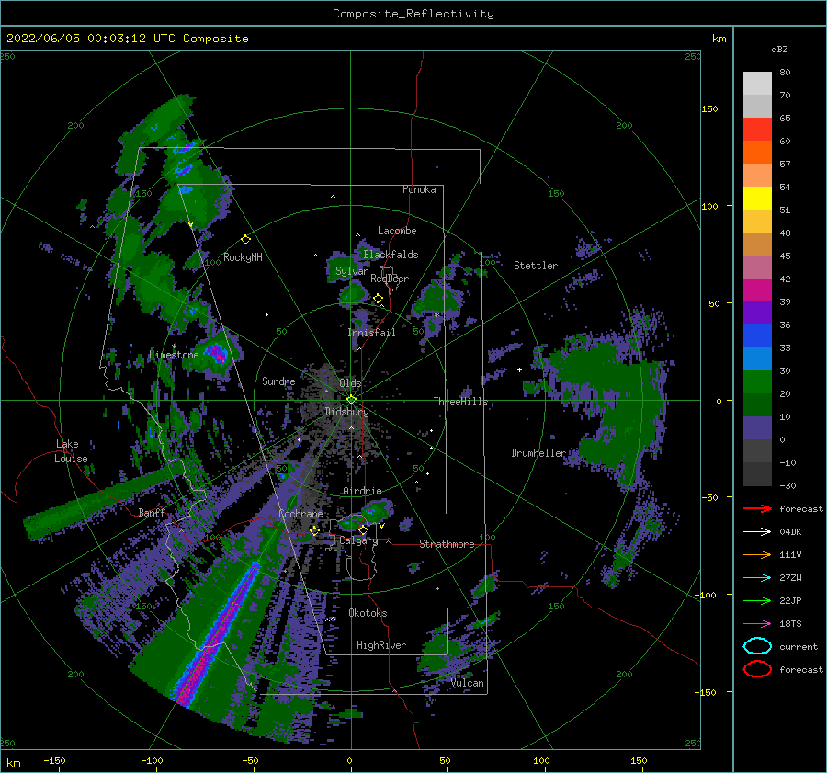Pick the red 65 dBZ color swatch
Viewport: 827px width, 773px height.
coord(757,130)
